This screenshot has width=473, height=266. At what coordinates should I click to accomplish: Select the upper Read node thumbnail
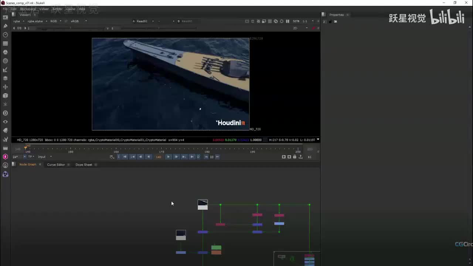(x=203, y=205)
